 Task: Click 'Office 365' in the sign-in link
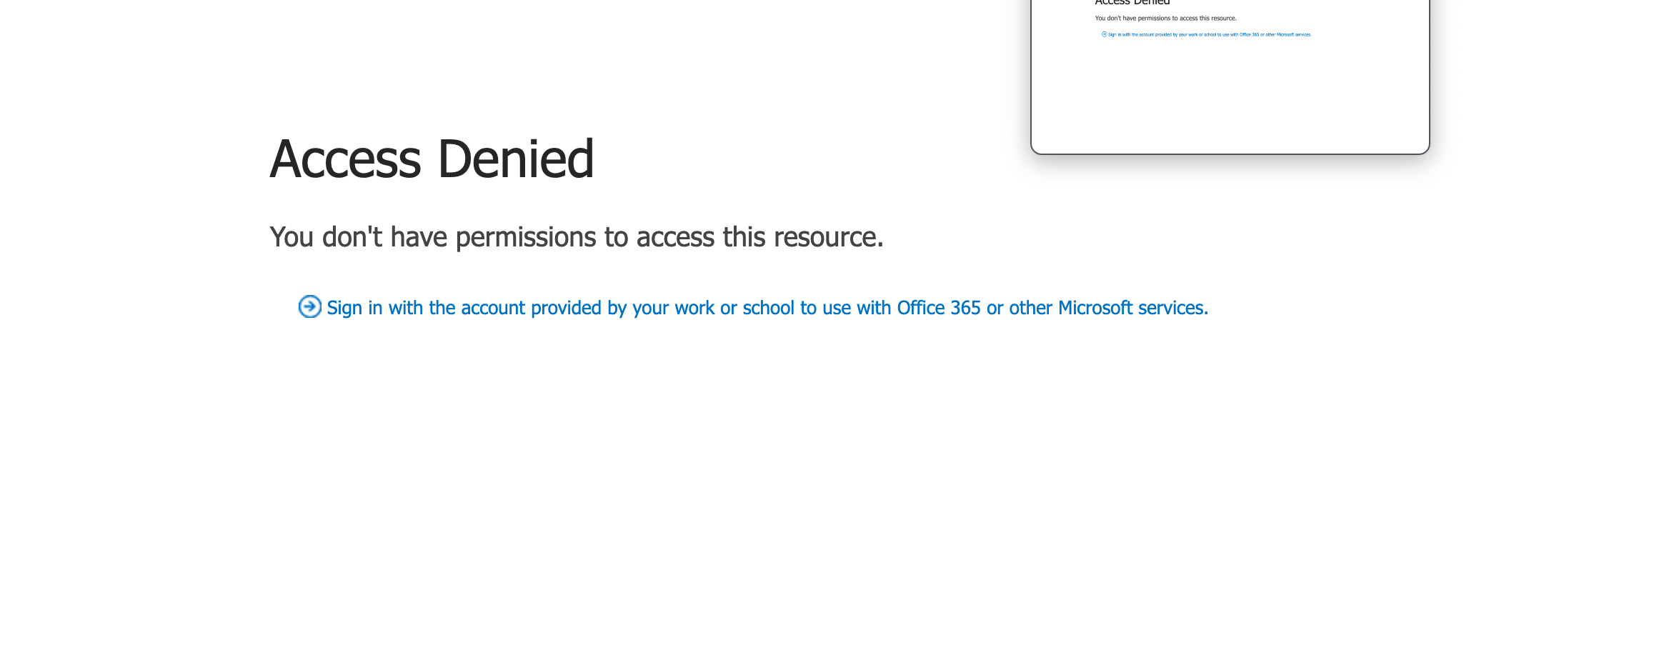click(938, 308)
